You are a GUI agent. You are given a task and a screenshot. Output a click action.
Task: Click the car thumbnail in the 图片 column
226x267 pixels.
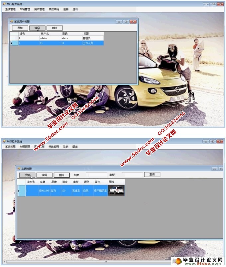point(116,191)
